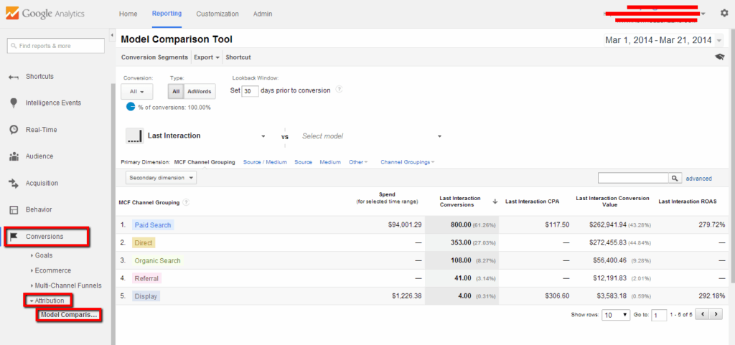Viewport: 735px width, 345px height.
Task: Click the Real-Time clock icon
Action: coord(14,130)
